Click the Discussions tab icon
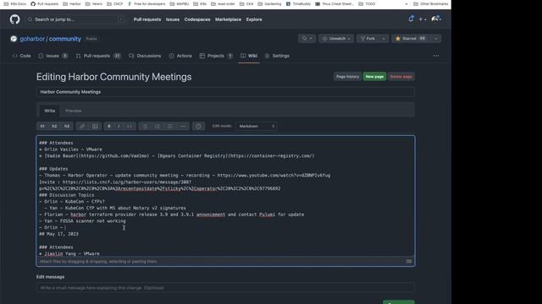542x304 pixels. (x=131, y=56)
